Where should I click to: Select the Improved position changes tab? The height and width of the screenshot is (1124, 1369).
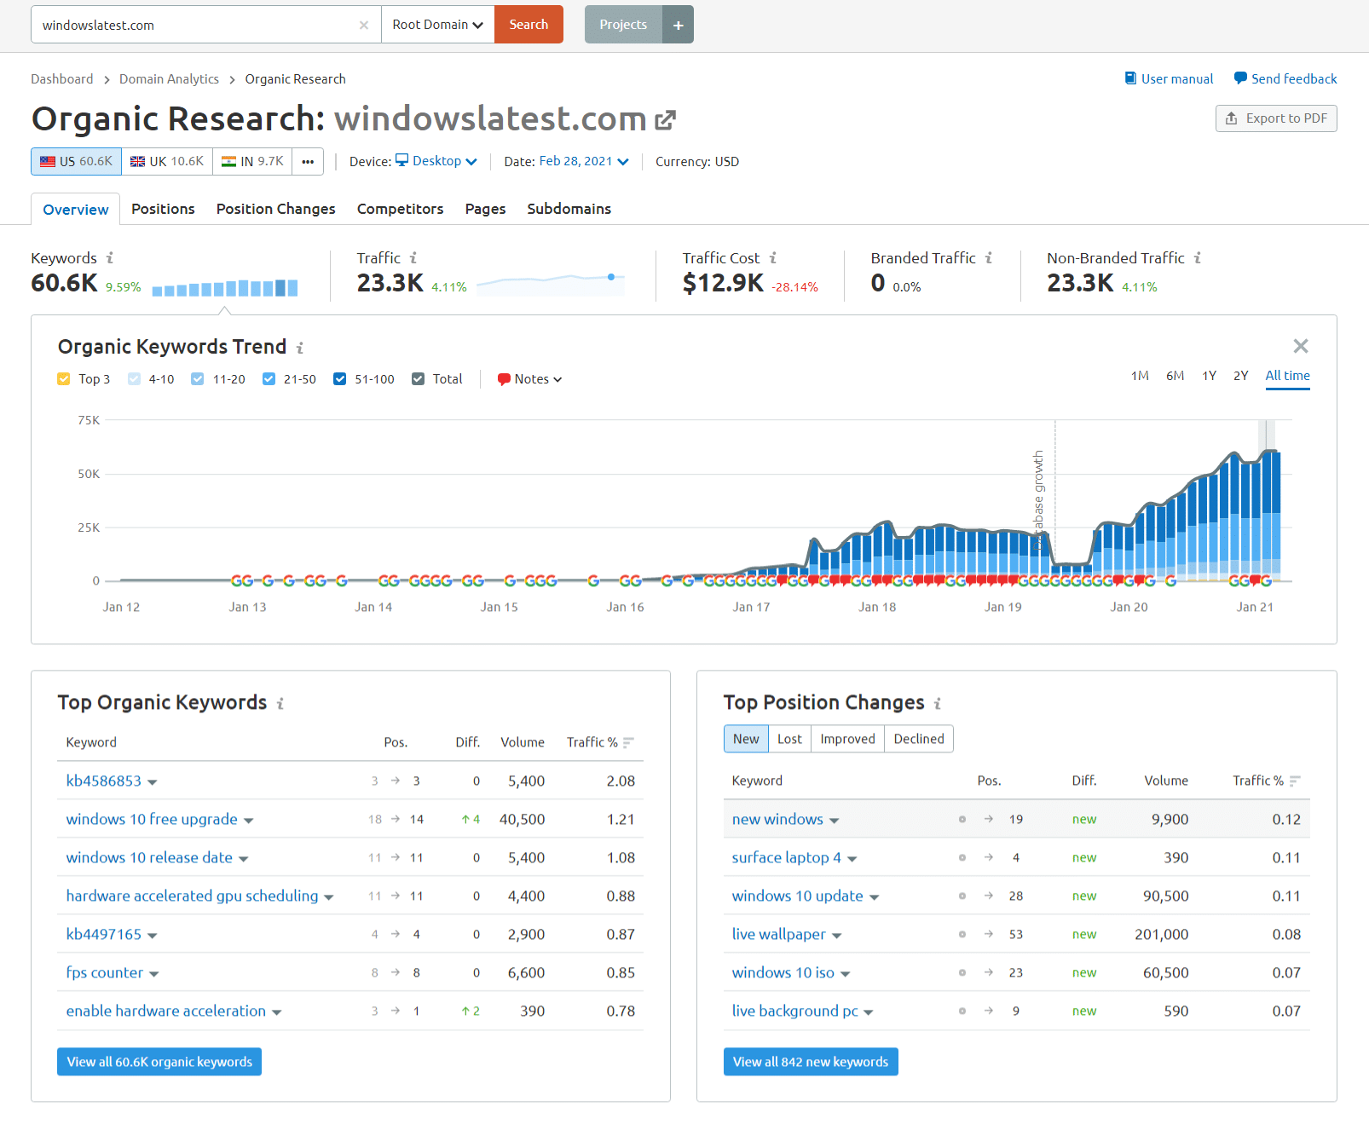(x=847, y=739)
